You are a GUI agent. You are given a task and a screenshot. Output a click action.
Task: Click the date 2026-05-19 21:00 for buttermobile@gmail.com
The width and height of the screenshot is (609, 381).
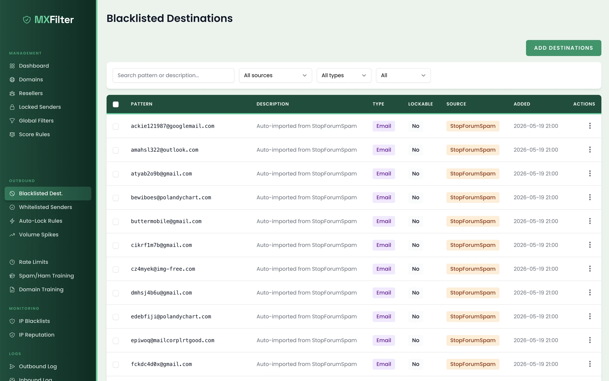click(x=536, y=221)
